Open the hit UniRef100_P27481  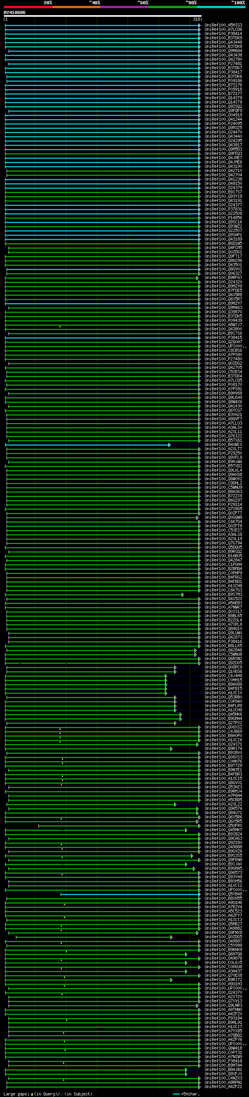pyautogui.click(x=223, y=63)
